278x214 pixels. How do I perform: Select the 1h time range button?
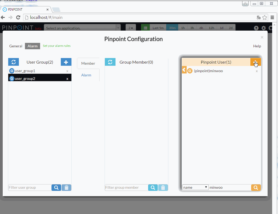tap(183, 28)
